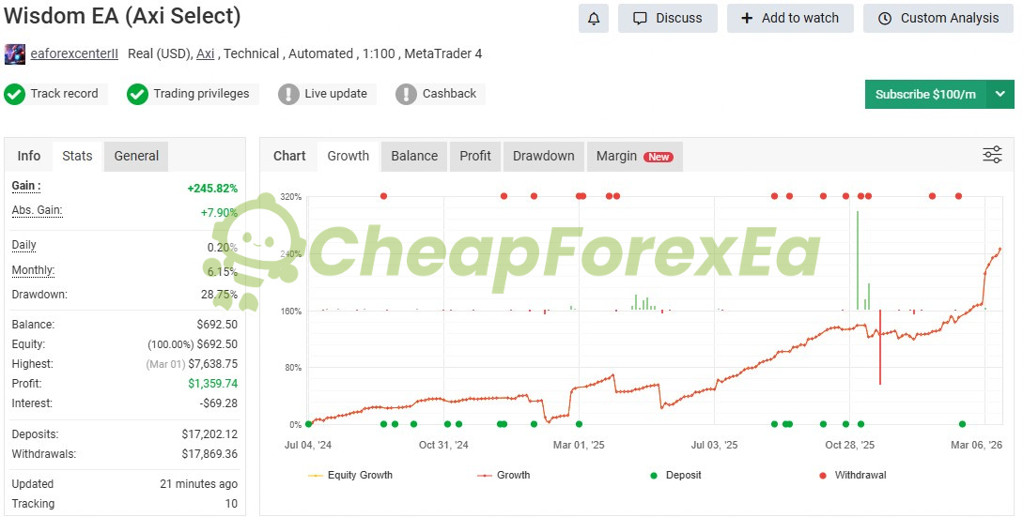Click the Cashback exclamation icon
Image resolution: width=1023 pixels, height=517 pixels.
pyautogui.click(x=406, y=94)
